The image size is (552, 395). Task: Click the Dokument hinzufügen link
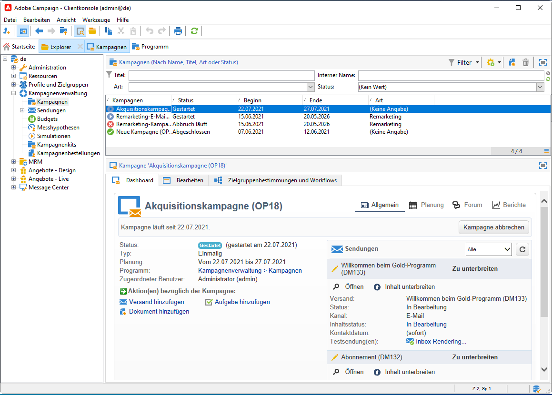click(x=159, y=312)
